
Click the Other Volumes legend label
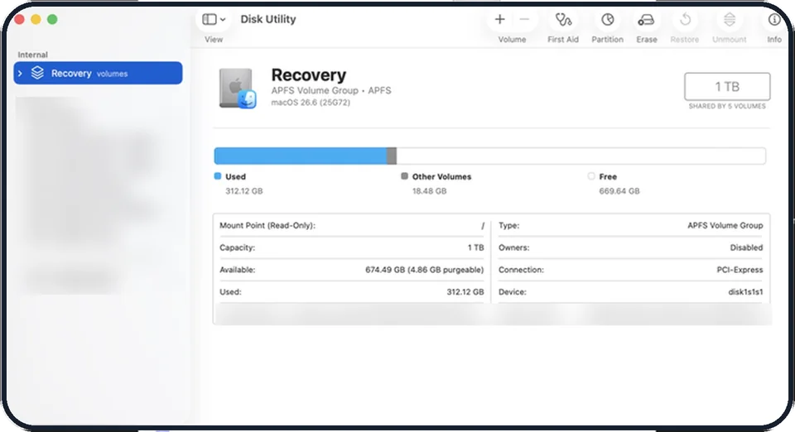tap(441, 177)
